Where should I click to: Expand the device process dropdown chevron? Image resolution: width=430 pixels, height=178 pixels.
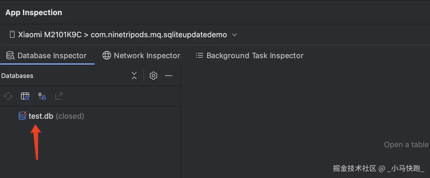click(234, 35)
